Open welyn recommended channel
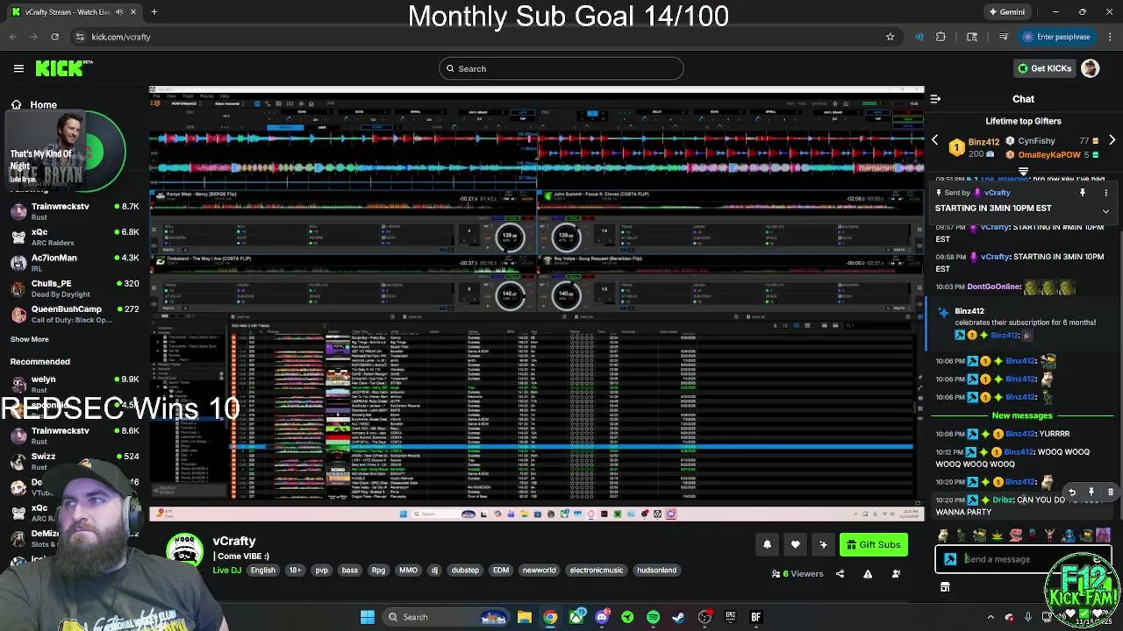The height and width of the screenshot is (631, 1123). coord(75,384)
